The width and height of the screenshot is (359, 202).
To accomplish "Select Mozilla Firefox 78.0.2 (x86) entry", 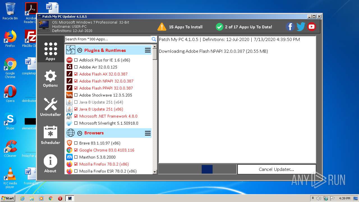I will 104,164.
